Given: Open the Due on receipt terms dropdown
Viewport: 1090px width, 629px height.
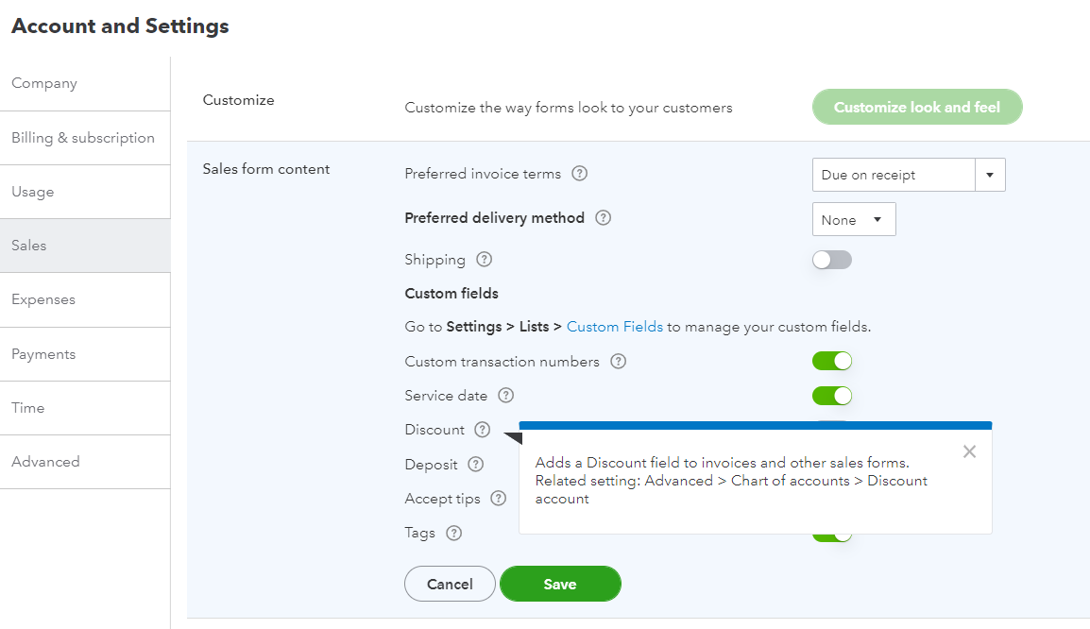Looking at the screenshot, I should click(x=909, y=175).
